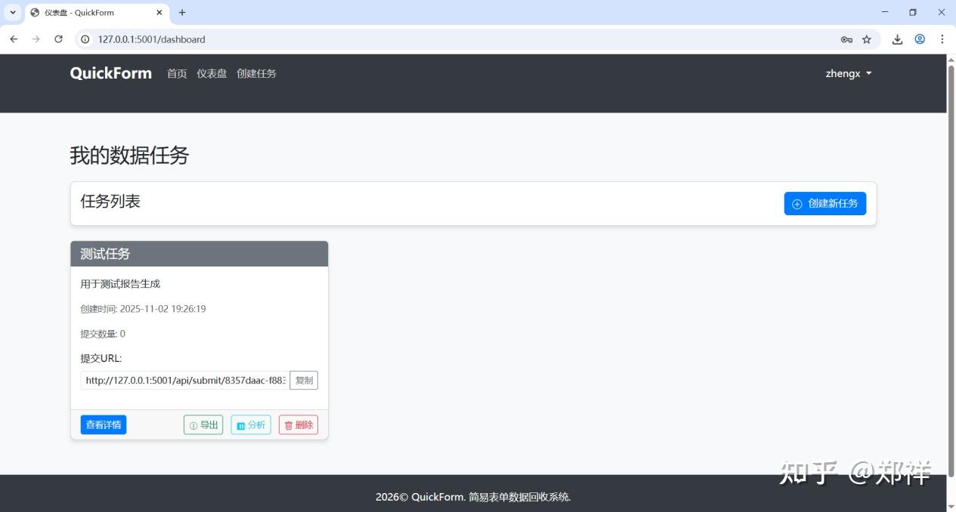Reload the dashboard page

click(x=58, y=39)
